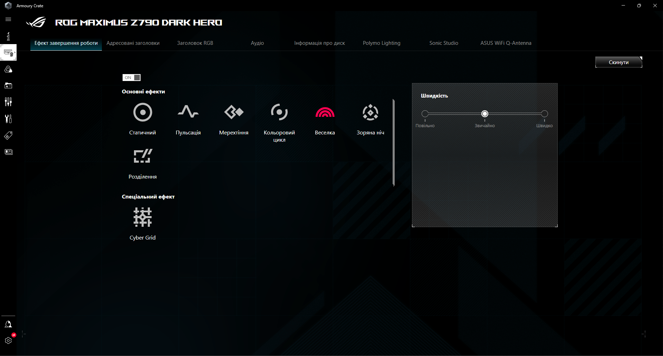Select the Static lighting effect
The width and height of the screenshot is (663, 356).
(x=142, y=112)
